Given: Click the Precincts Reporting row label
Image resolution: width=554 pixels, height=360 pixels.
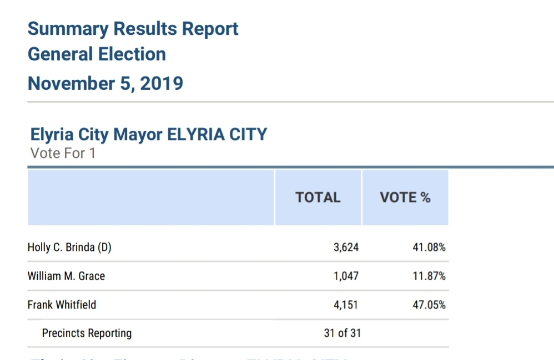Looking at the screenshot, I should point(87,333).
